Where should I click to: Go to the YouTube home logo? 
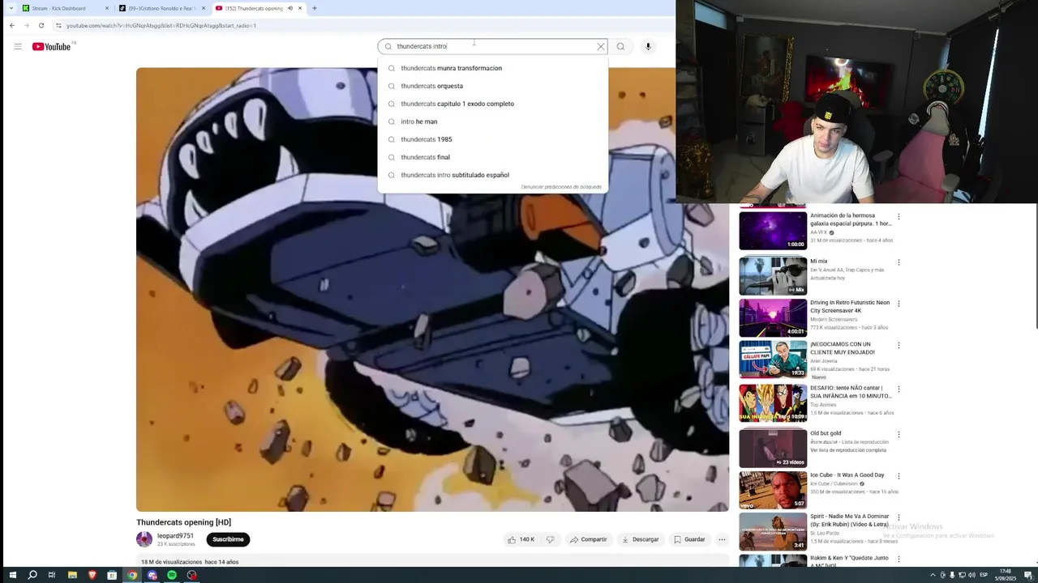click(52, 46)
